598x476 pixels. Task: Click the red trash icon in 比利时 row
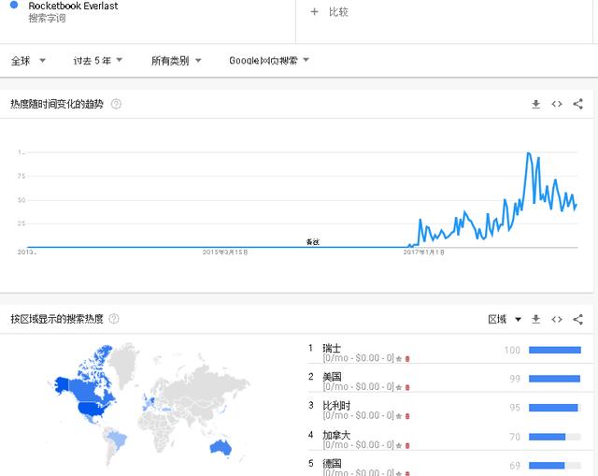tap(407, 416)
